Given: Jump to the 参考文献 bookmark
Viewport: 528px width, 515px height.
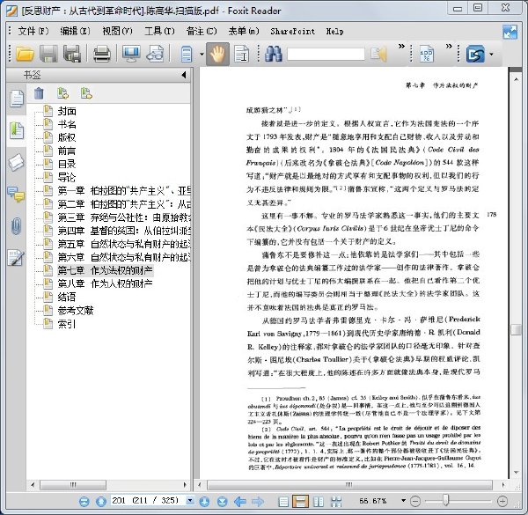Looking at the screenshot, I should click(x=76, y=310).
